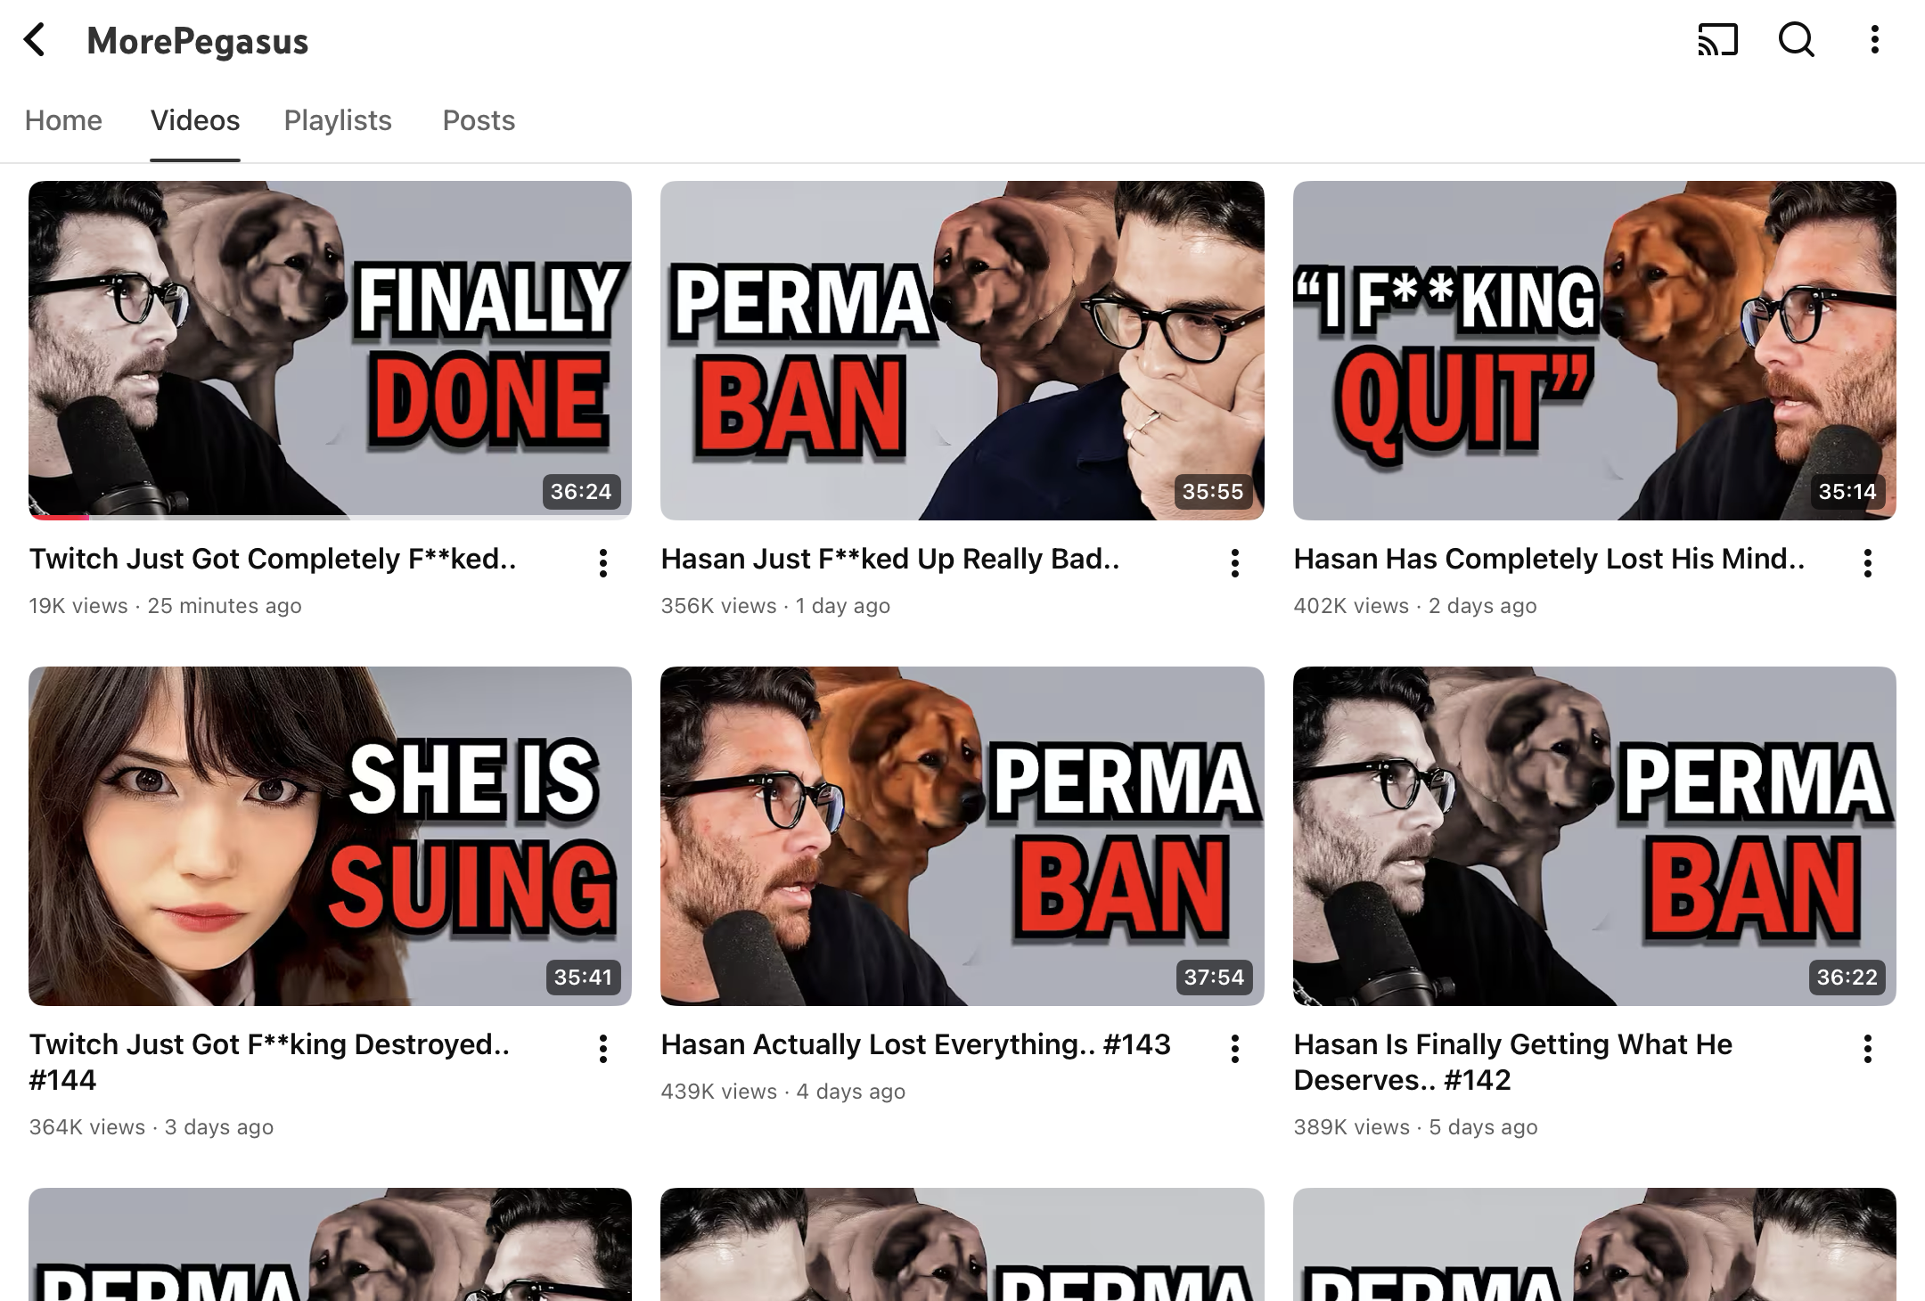Image resolution: width=1925 pixels, height=1301 pixels.
Task: Click red watch progress bar on first thumbnail
Action: point(59,516)
